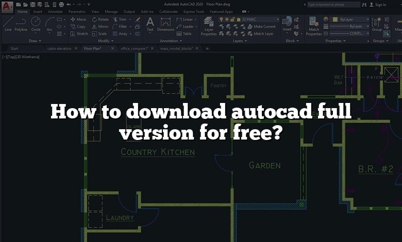Click Match Layer button
Image resolution: width=402 pixels, height=242 pixels.
pyautogui.click(x=261, y=33)
